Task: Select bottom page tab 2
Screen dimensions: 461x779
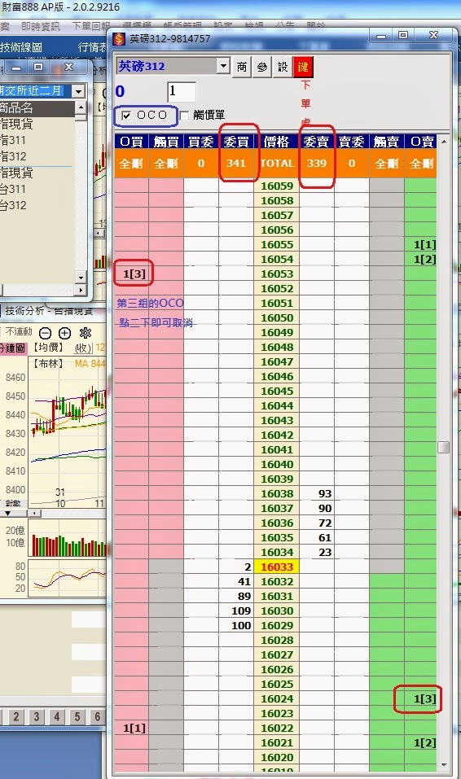Action: pyautogui.click(x=16, y=716)
